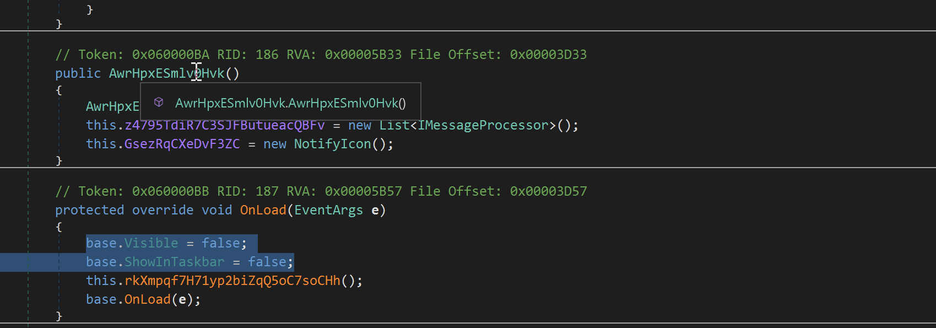Click the method cube icon in tooltip

coord(159,102)
